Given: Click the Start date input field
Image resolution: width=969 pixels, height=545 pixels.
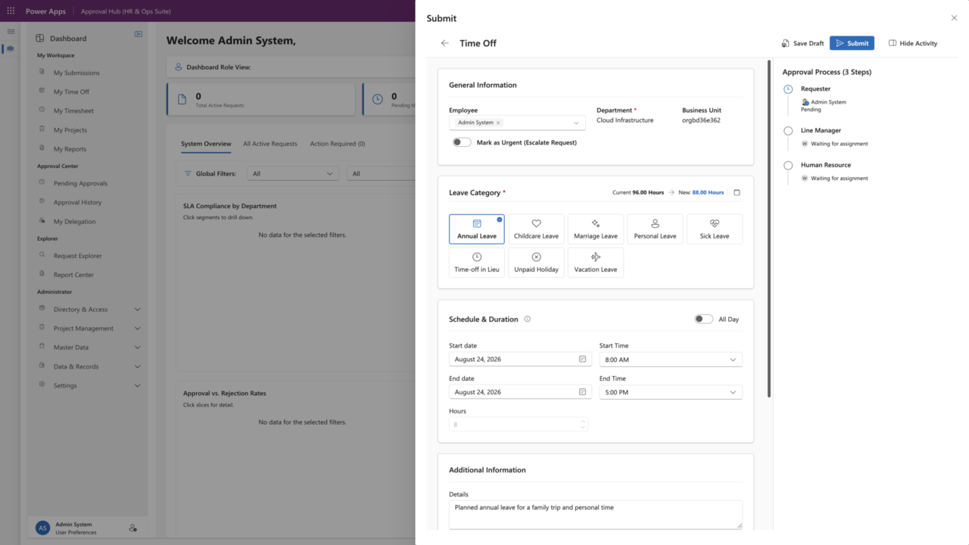Looking at the screenshot, I should pos(520,359).
